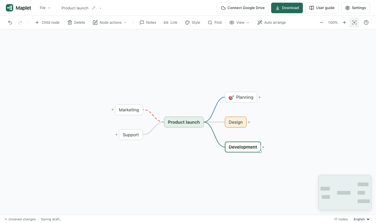Add a Link to the node

click(x=171, y=23)
